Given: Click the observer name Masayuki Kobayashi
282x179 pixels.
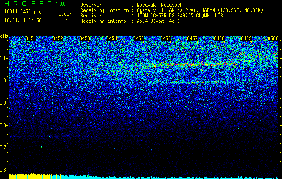Looking at the screenshot, I should [161, 5].
